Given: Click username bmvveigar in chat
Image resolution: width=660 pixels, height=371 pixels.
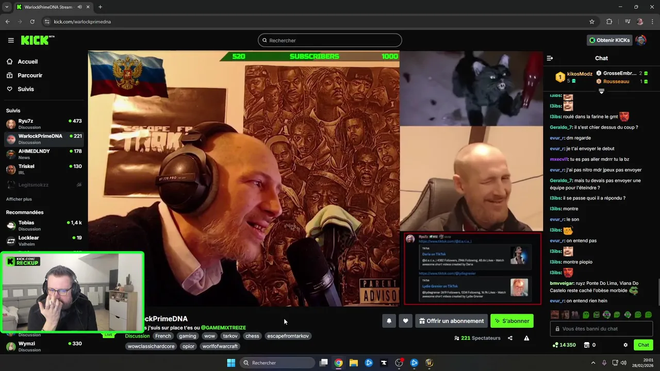Looking at the screenshot, I should click(563, 283).
